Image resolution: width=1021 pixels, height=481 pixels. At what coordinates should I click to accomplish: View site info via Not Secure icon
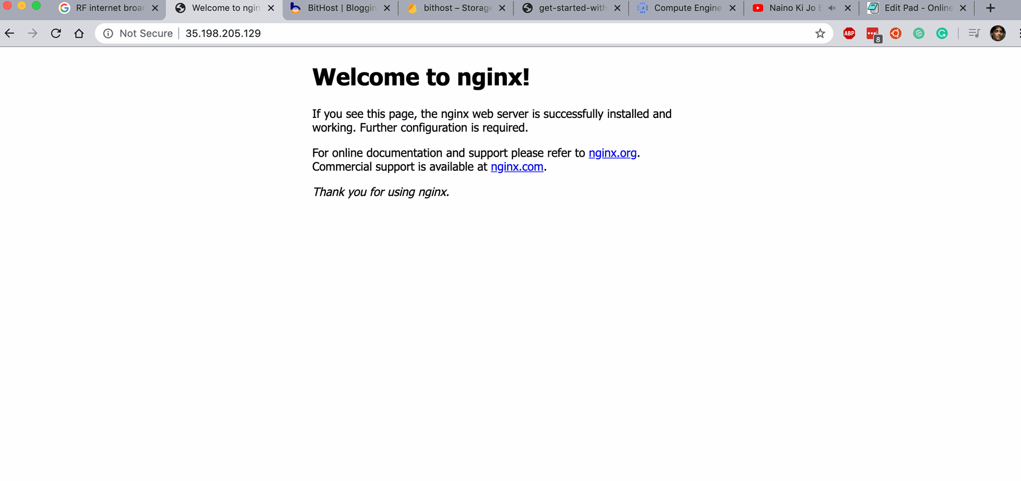coord(108,33)
